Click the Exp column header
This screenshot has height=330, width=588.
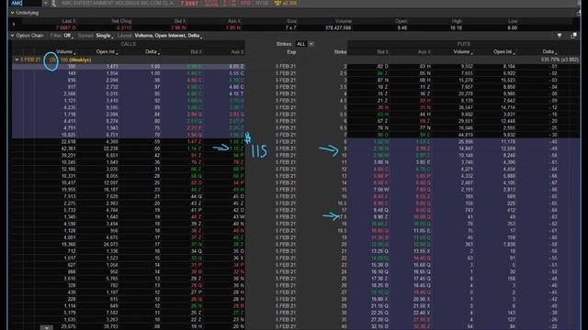pos(292,52)
